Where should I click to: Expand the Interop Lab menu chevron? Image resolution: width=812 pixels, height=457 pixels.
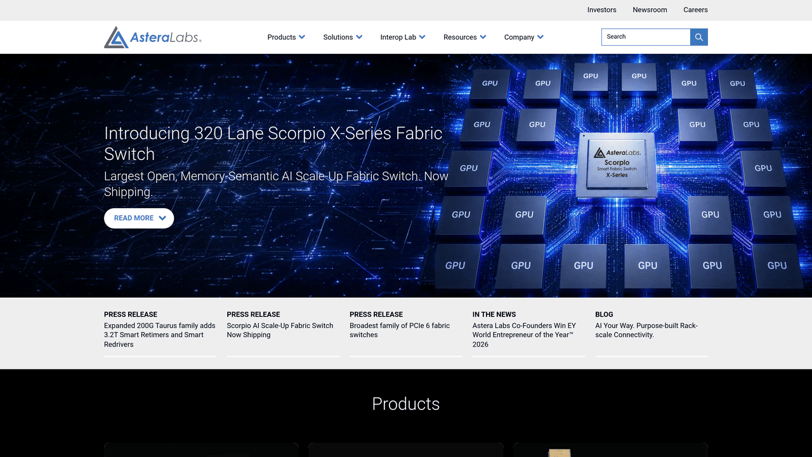(422, 37)
